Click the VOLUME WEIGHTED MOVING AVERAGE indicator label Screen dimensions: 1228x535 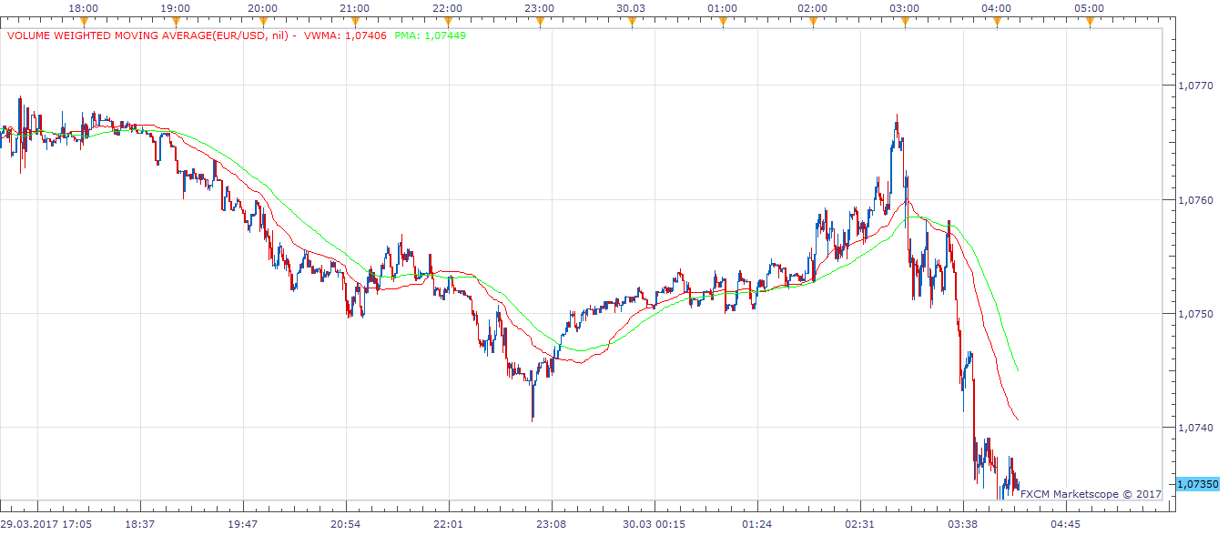pos(150,36)
